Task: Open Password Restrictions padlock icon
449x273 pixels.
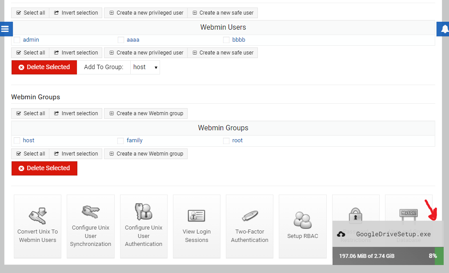Action: (x=355, y=214)
